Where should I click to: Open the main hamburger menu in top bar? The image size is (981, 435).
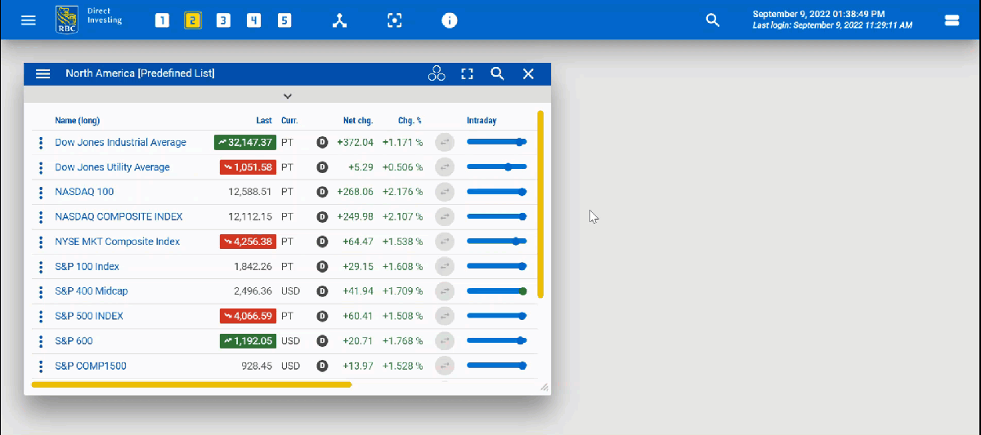(29, 20)
